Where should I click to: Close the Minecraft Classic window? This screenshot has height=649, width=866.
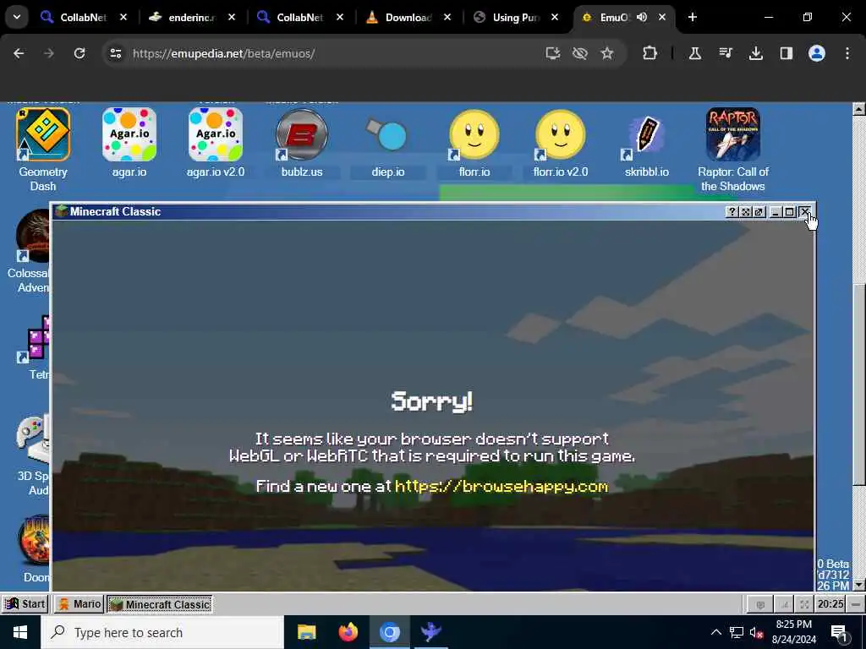coord(805,212)
